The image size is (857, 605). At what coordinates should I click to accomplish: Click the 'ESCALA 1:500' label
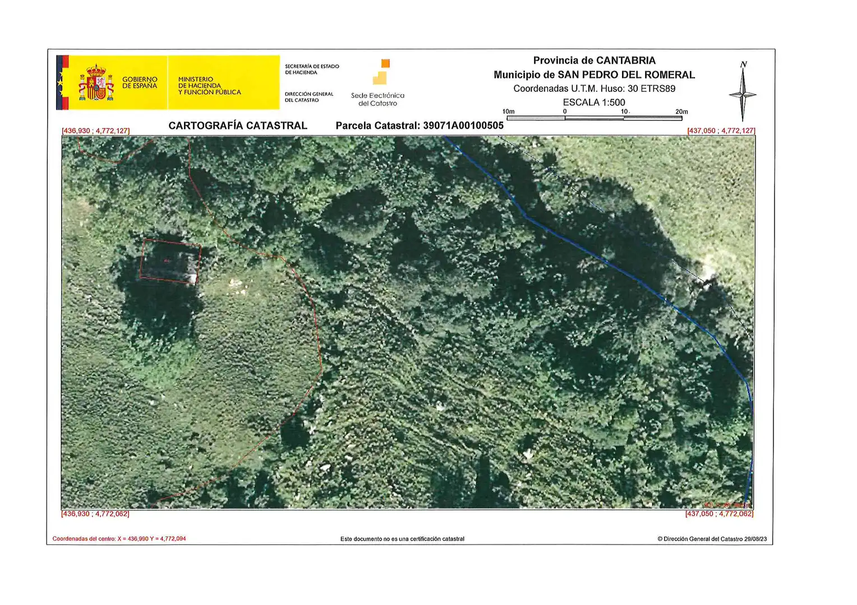click(594, 103)
